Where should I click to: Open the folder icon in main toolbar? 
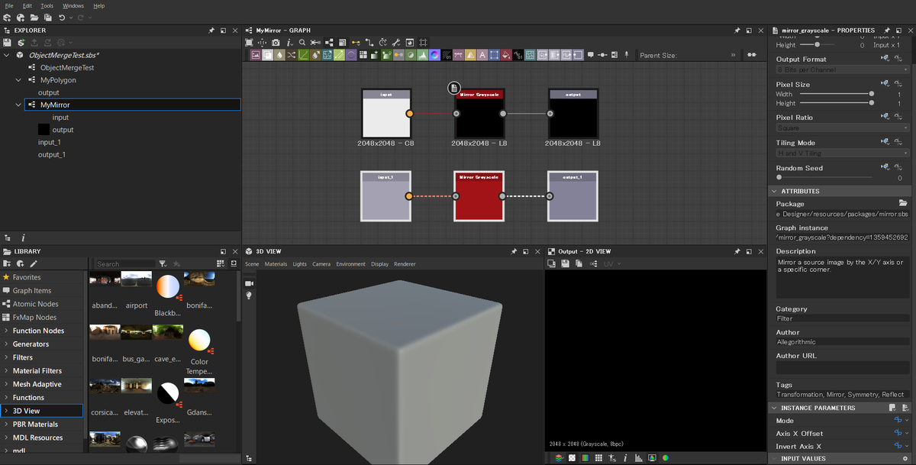(x=34, y=18)
